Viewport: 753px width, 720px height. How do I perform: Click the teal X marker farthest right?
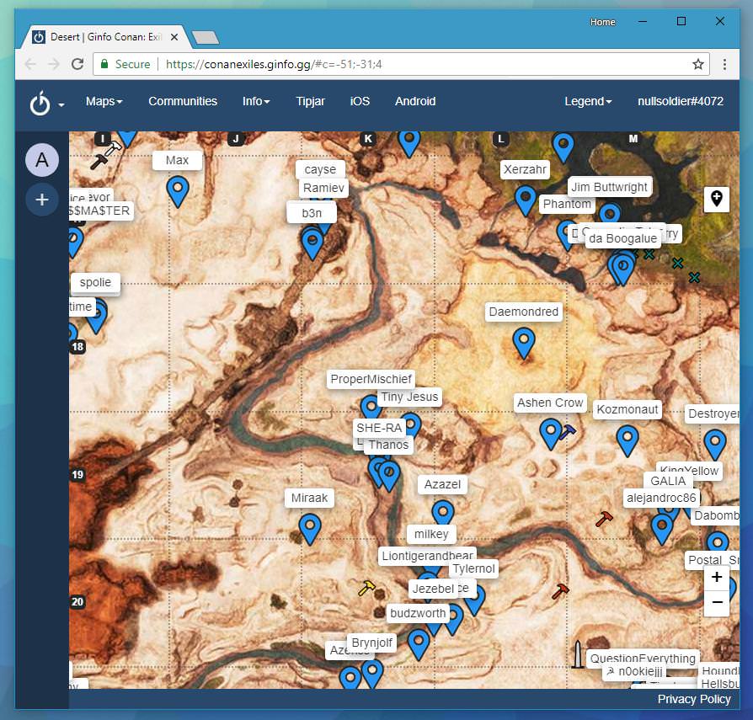694,277
